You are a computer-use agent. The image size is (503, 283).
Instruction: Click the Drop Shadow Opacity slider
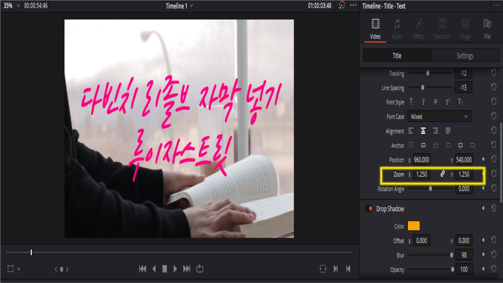pos(431,270)
